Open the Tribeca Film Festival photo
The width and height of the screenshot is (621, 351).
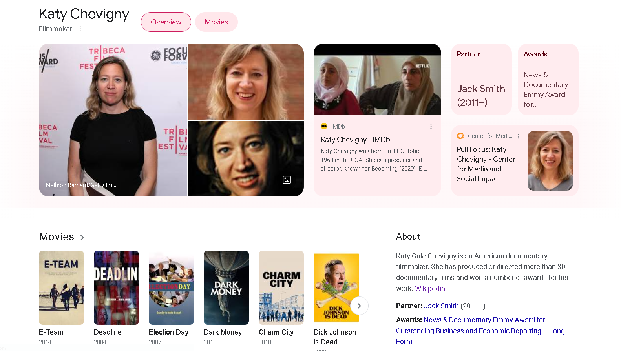coord(113,120)
